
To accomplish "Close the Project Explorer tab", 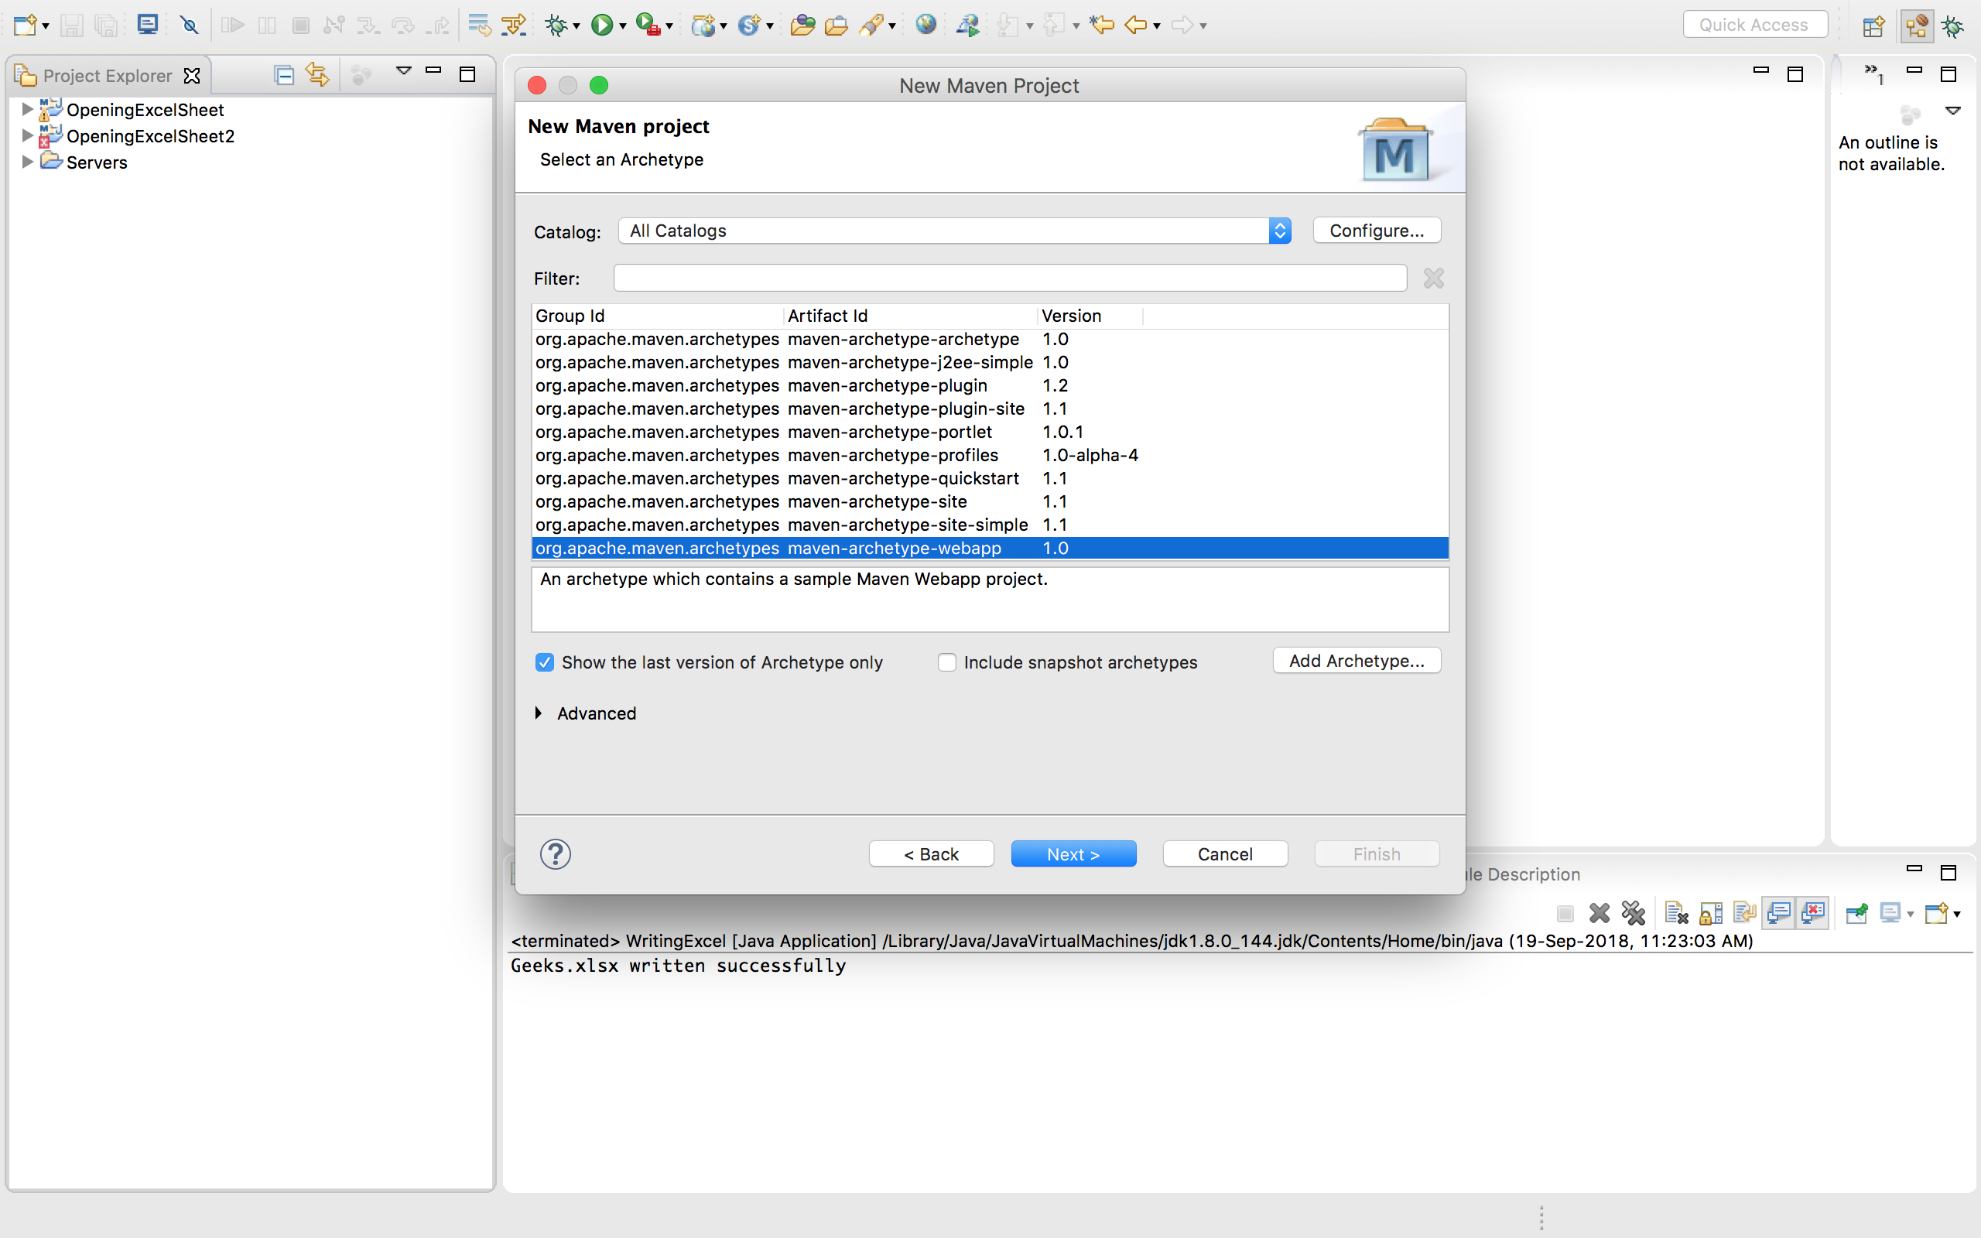I will click(x=192, y=75).
